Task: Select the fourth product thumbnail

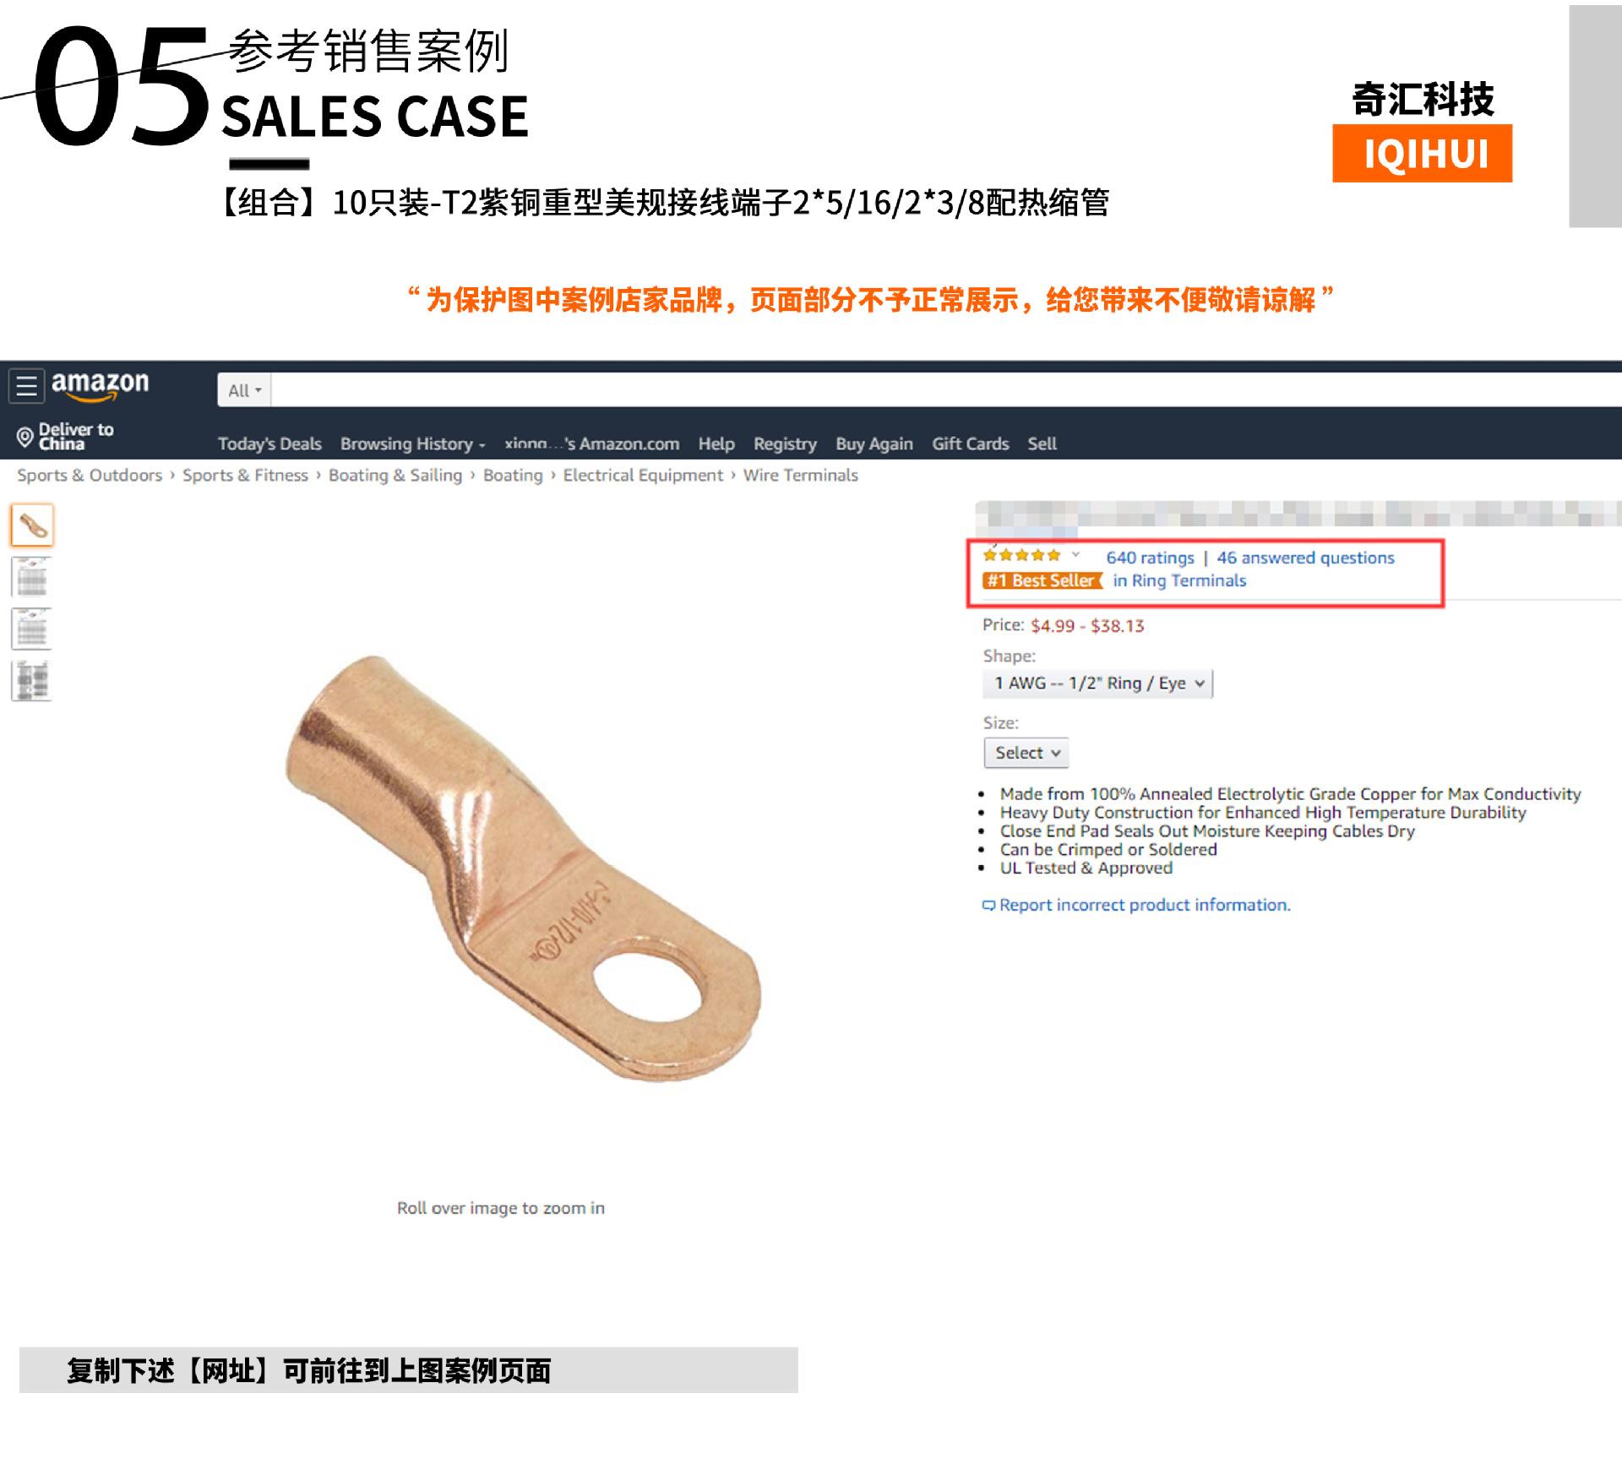Action: point(32,681)
